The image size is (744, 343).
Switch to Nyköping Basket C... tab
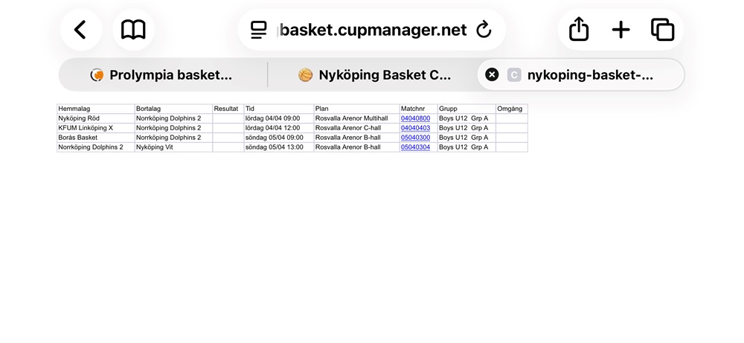[x=375, y=74]
